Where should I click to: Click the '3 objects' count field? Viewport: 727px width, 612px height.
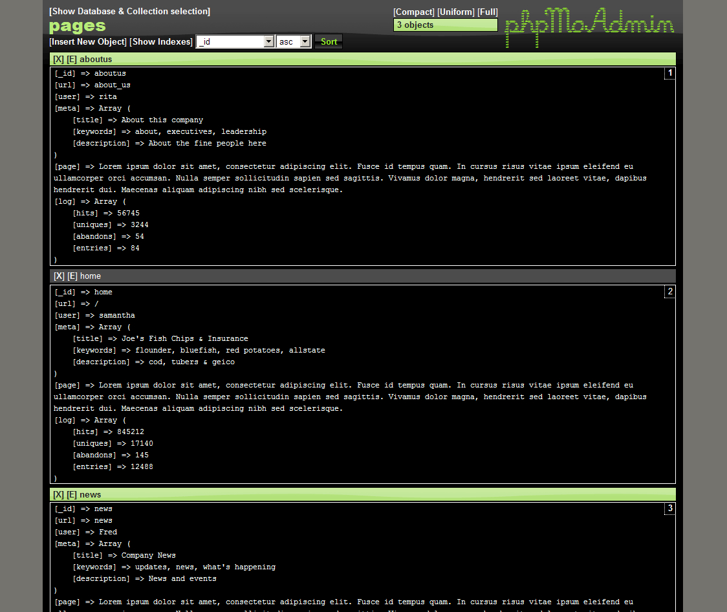(x=446, y=25)
